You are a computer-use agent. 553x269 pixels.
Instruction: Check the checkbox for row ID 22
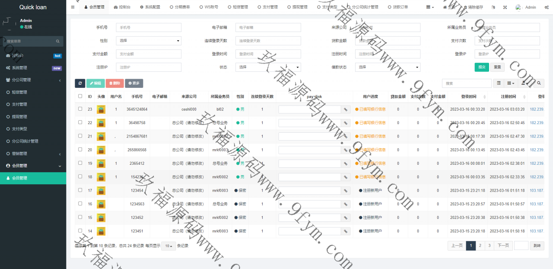click(x=80, y=122)
